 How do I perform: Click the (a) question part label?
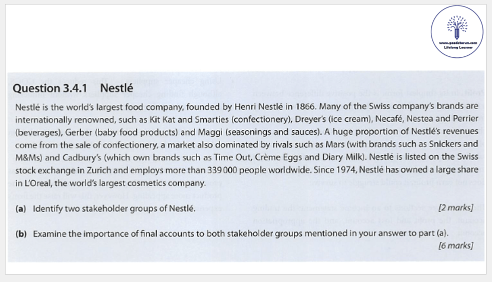(x=21, y=208)
